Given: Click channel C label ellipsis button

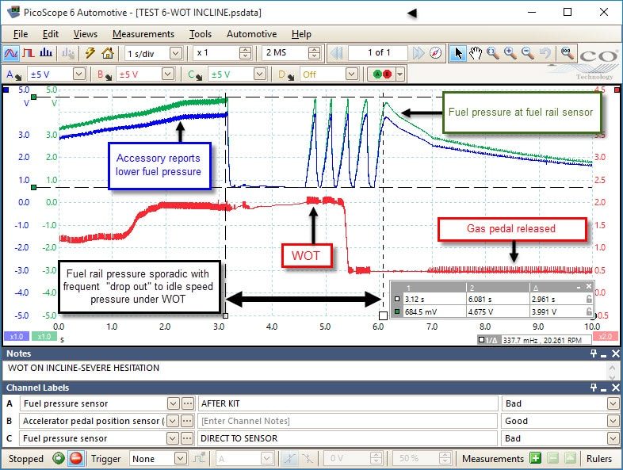Looking at the screenshot, I should pyautogui.click(x=187, y=438).
